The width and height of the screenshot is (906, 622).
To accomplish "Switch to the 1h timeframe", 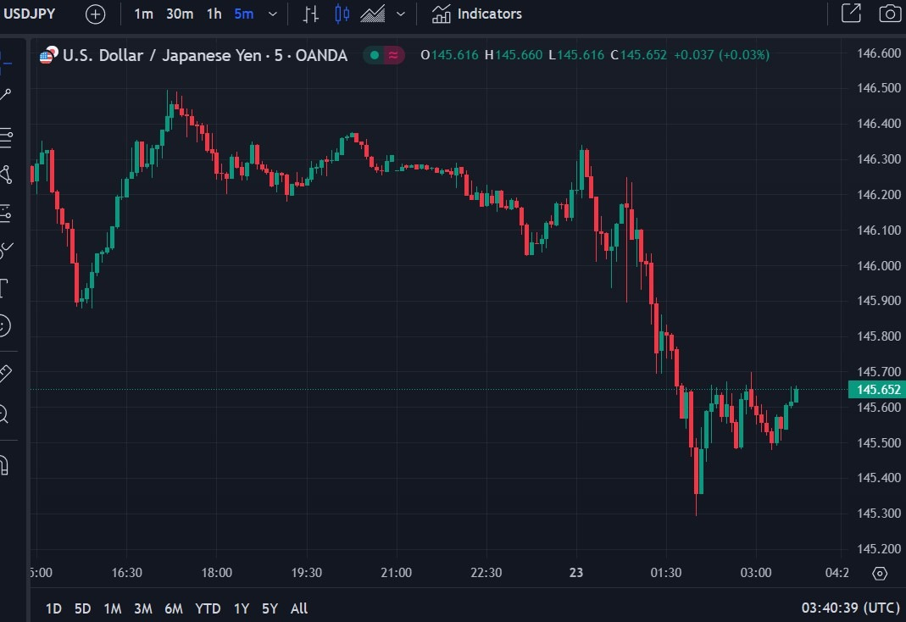I will point(214,14).
